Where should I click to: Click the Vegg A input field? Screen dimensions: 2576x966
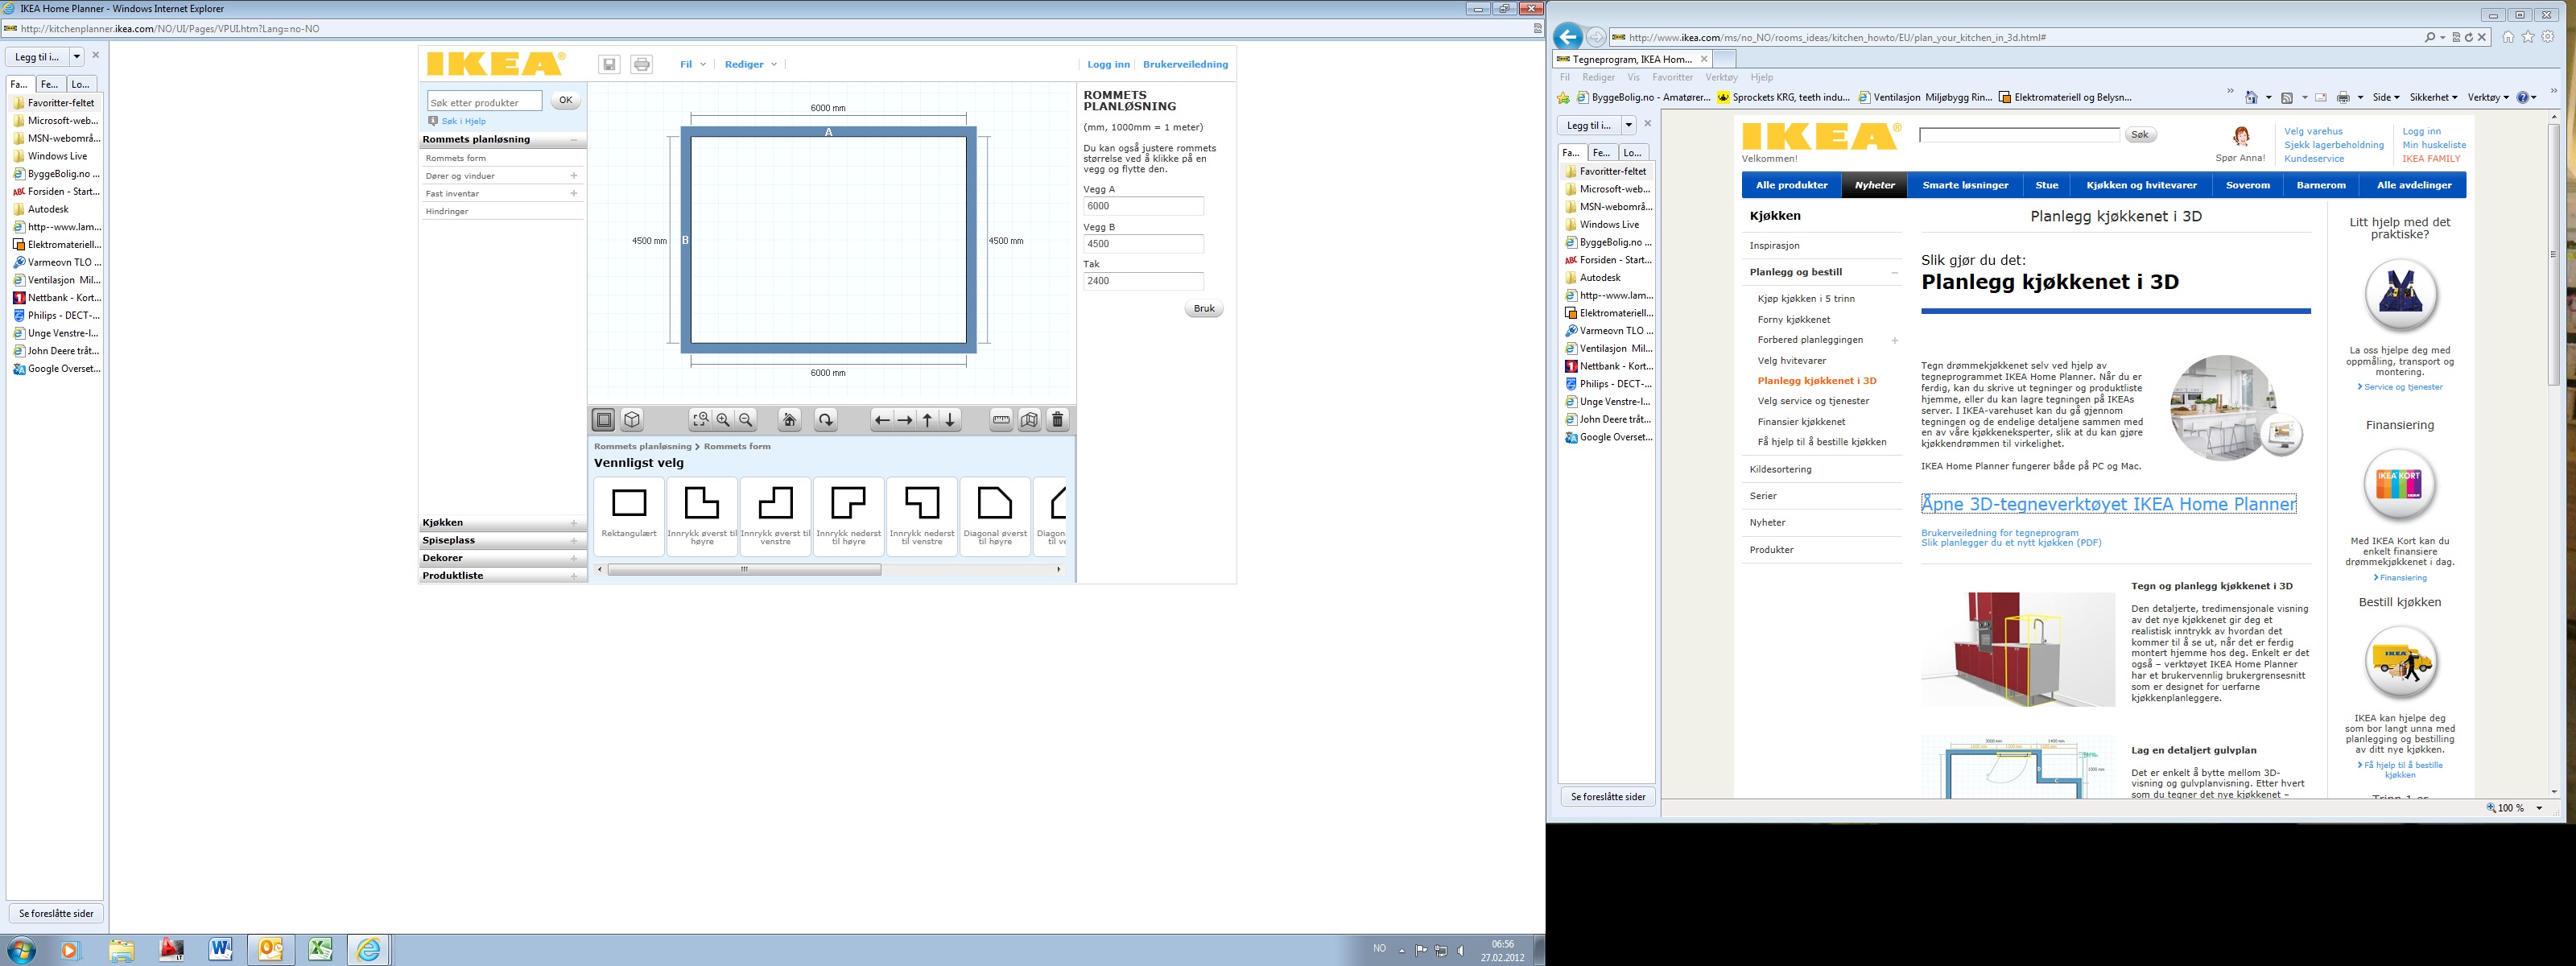(x=1143, y=206)
